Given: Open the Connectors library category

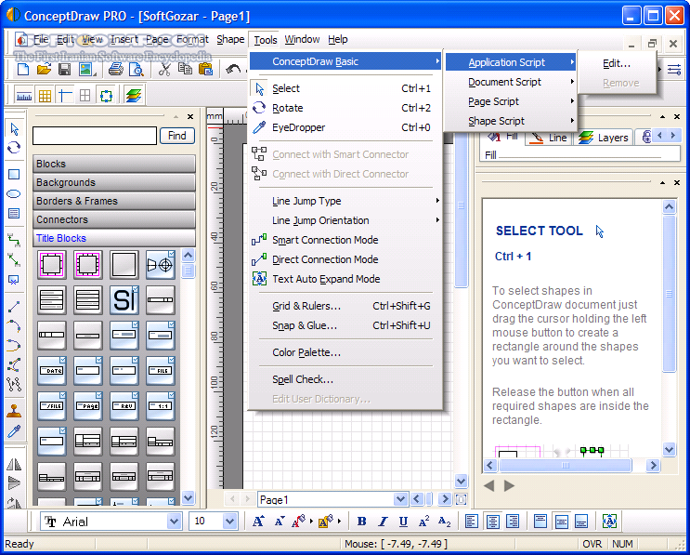Looking at the screenshot, I should pyautogui.click(x=114, y=219).
